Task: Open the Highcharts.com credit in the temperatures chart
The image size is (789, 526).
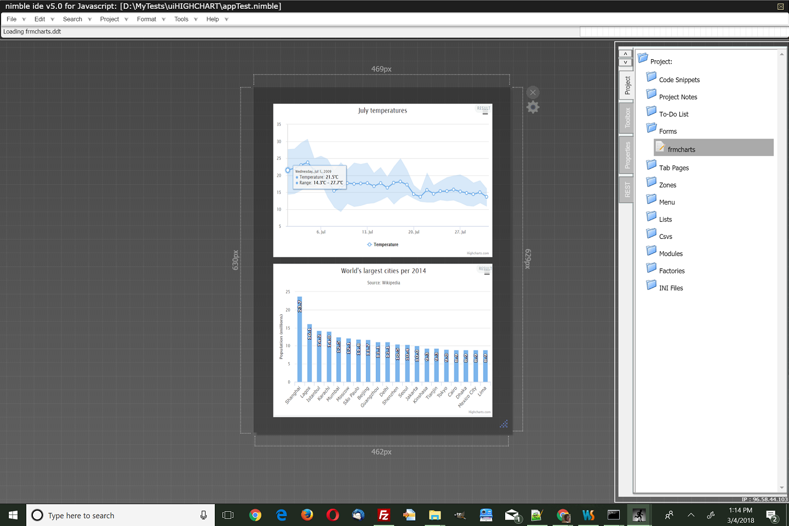Action: [478, 253]
